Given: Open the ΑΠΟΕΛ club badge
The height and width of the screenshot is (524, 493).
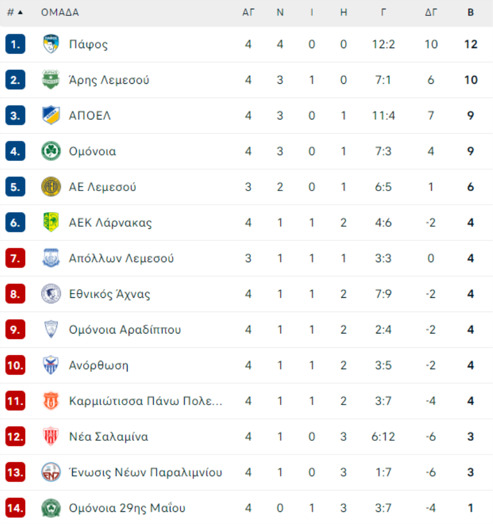Looking at the screenshot, I should [x=51, y=116].
